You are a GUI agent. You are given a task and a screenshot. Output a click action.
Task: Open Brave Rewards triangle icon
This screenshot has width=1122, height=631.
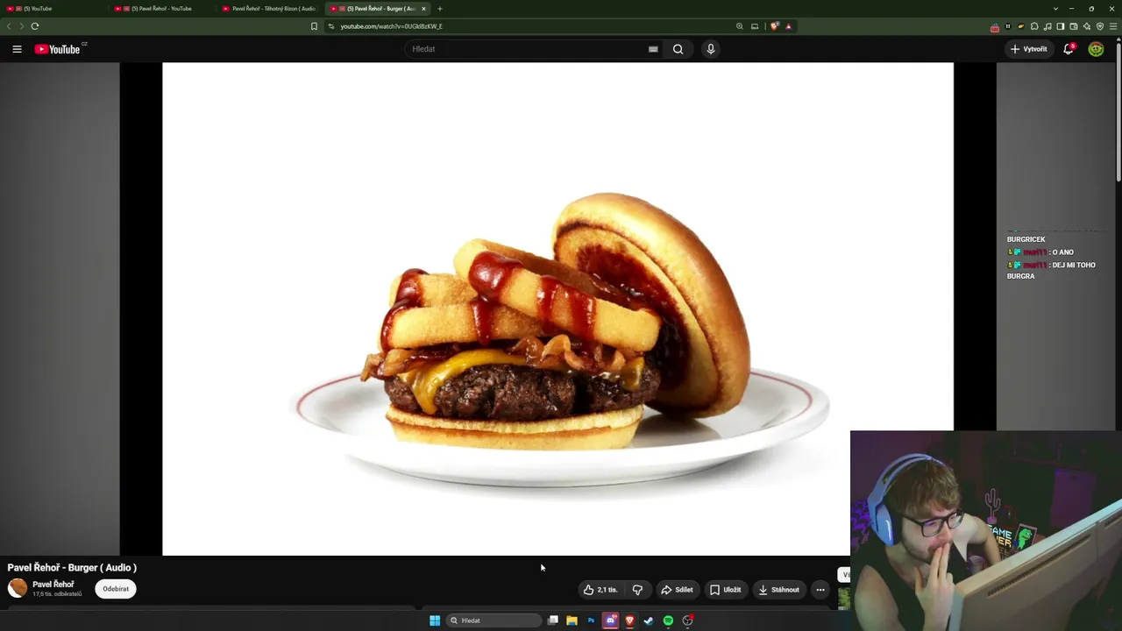pyautogui.click(x=788, y=26)
